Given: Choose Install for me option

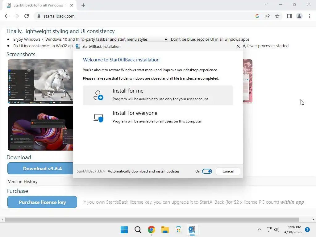Looking at the screenshot, I should (158, 95).
